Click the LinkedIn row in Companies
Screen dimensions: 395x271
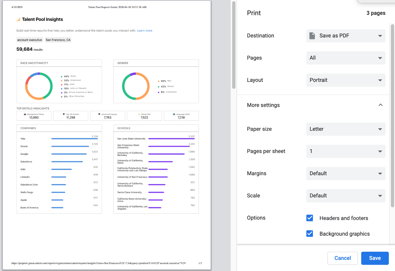pos(59,177)
